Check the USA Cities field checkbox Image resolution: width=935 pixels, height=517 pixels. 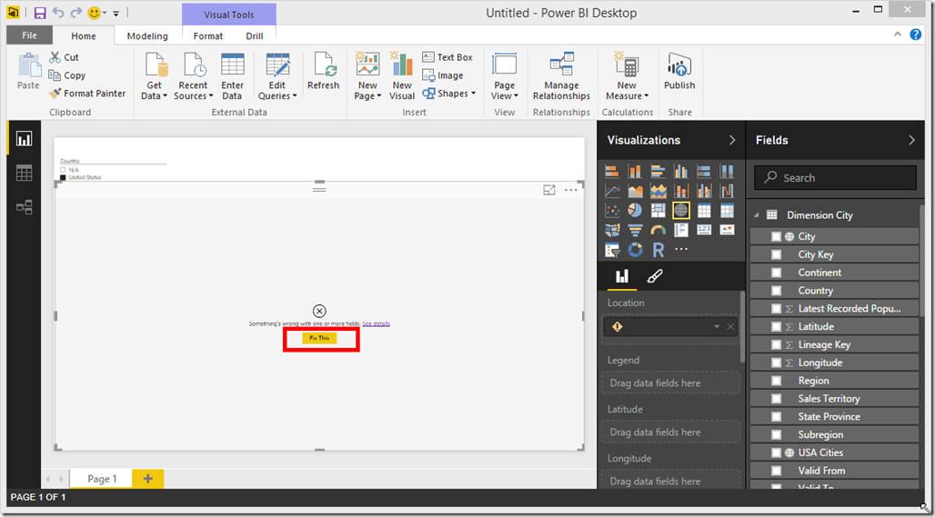click(776, 452)
